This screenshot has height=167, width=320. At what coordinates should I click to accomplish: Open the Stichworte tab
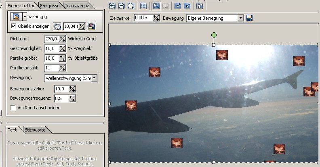click(x=35, y=130)
